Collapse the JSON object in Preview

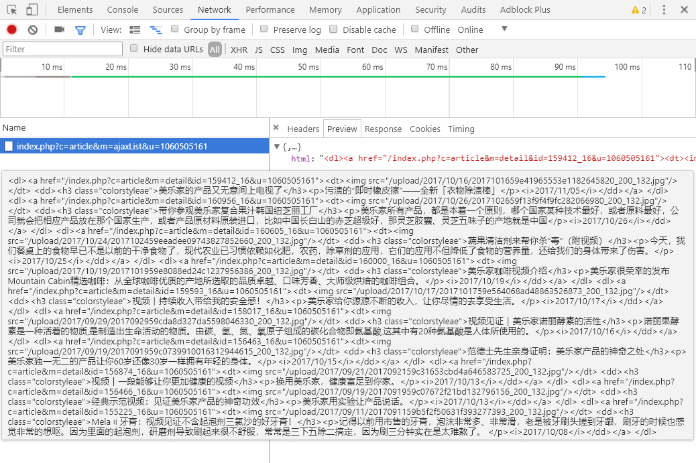277,147
